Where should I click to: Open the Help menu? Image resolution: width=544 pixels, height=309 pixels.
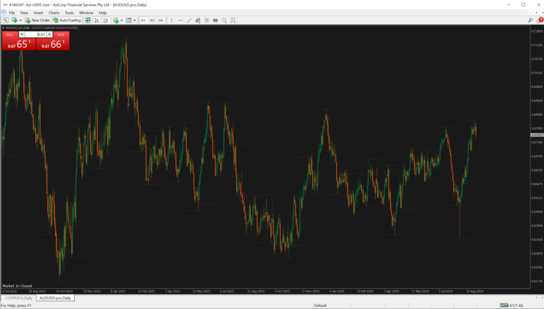pos(103,13)
